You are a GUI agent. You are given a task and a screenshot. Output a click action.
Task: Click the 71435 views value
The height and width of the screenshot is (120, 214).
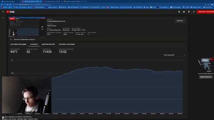(47, 52)
